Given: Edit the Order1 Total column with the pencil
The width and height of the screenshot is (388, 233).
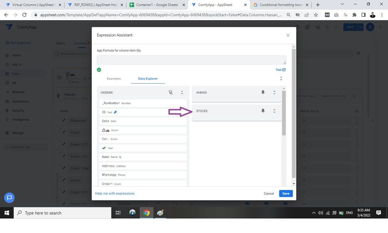Looking at the screenshot, I should click(x=64, y=168).
